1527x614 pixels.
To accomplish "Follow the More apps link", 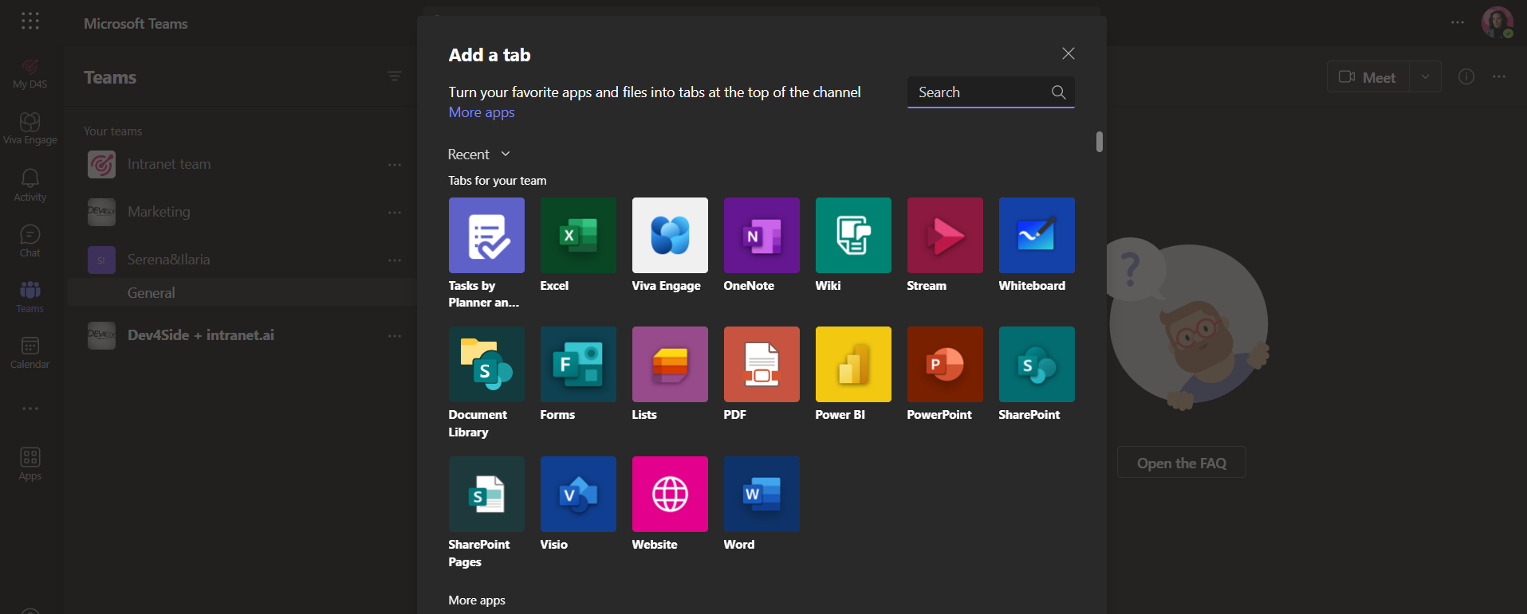I will pyautogui.click(x=482, y=112).
